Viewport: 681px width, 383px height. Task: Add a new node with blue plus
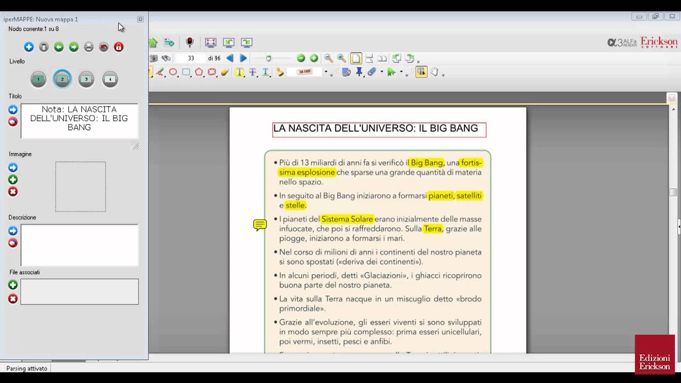[29, 47]
